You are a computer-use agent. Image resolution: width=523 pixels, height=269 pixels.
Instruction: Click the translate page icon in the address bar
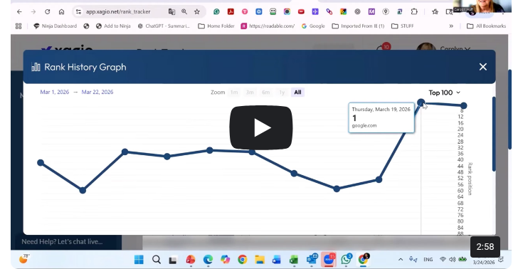[171, 11]
